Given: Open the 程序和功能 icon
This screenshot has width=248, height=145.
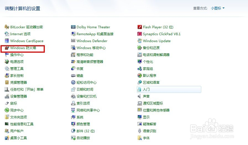Looking at the screenshot, I should [x=73, y=55].
